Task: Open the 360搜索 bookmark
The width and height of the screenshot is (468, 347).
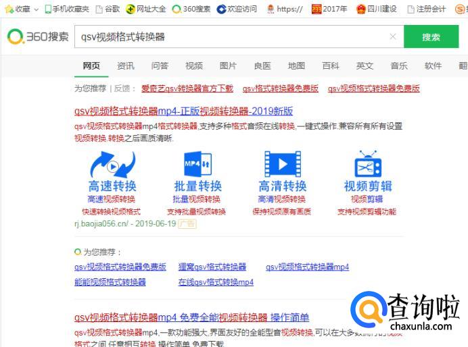Action: coord(191,9)
